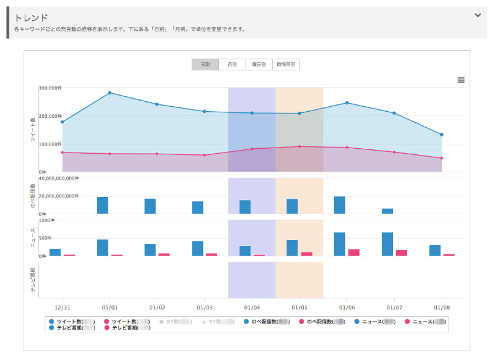
Task: Click the pink tweet line point at 01/05
Action: [x=299, y=146]
